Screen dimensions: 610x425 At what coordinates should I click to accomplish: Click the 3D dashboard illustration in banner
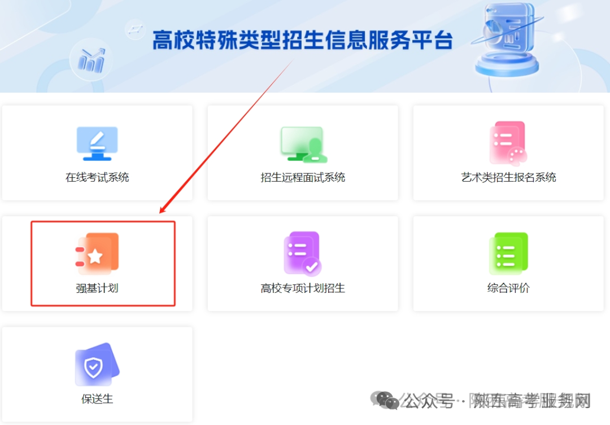506,40
